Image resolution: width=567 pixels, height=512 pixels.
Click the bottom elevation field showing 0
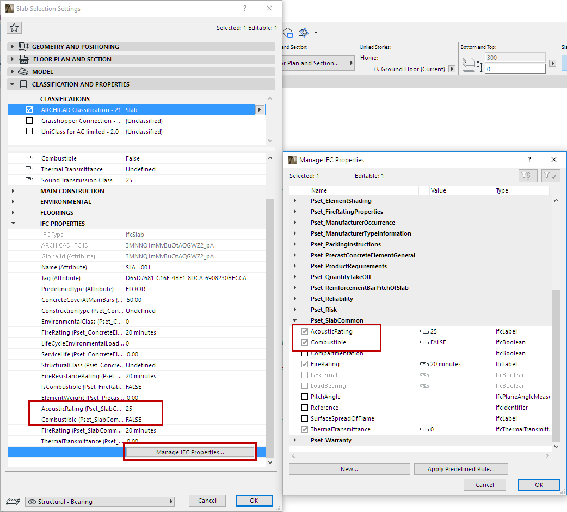click(515, 69)
